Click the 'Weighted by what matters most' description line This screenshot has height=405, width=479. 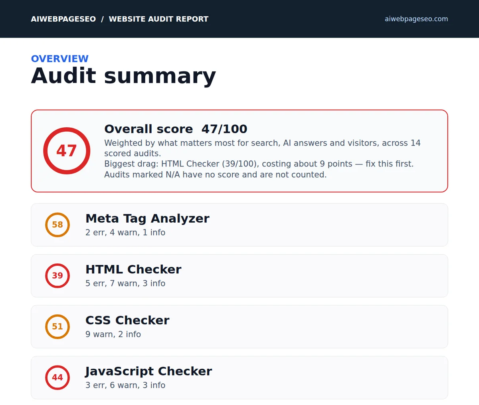(x=262, y=148)
